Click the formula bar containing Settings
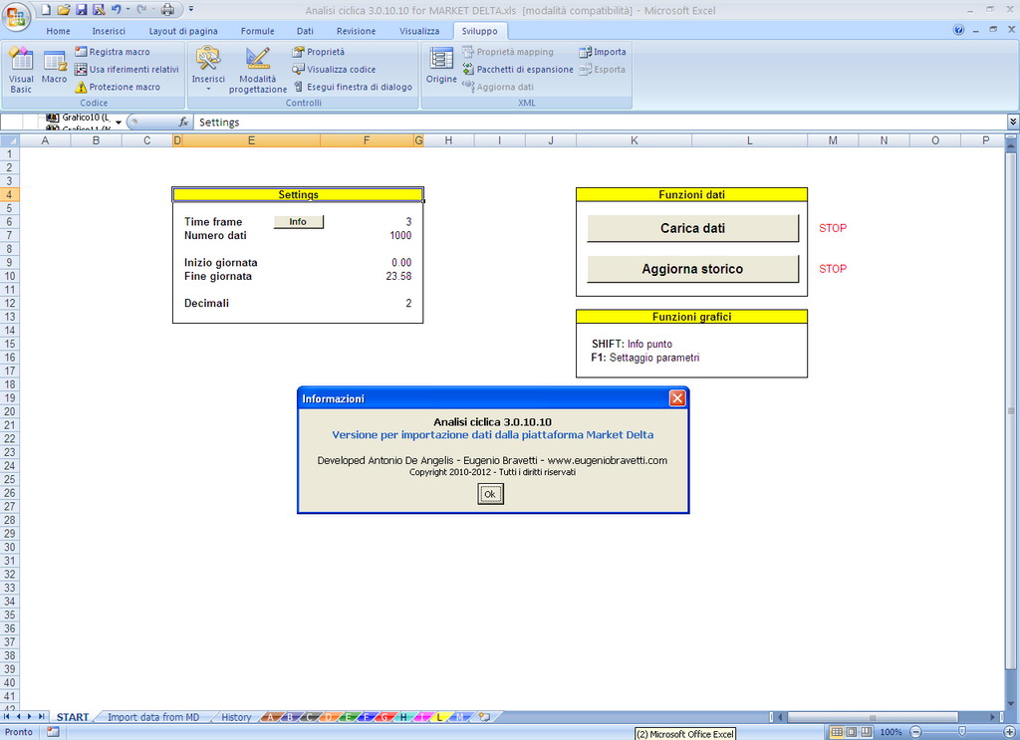Viewport: 1020px width, 740px height. tap(600, 123)
